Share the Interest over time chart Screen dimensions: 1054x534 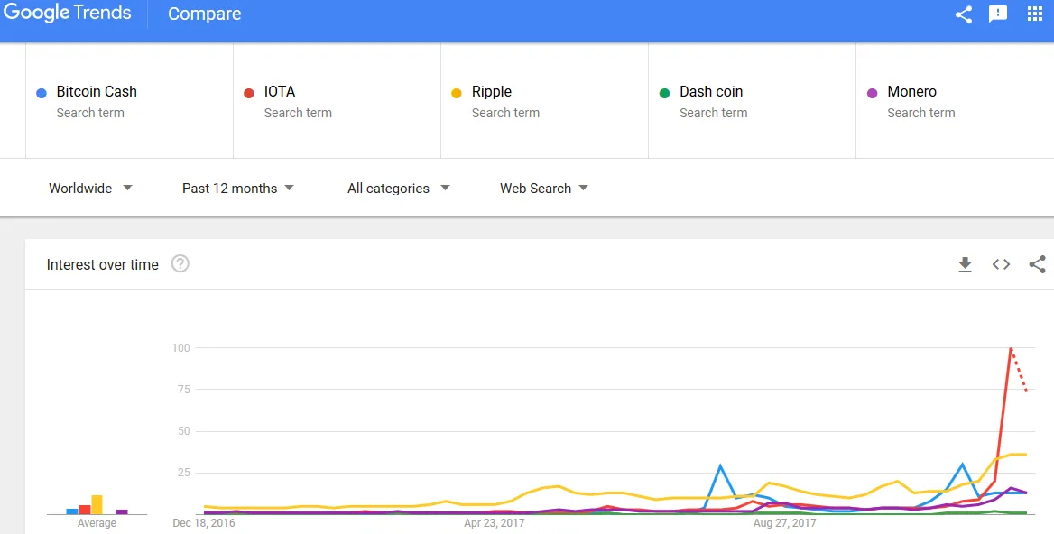pos(1037,264)
